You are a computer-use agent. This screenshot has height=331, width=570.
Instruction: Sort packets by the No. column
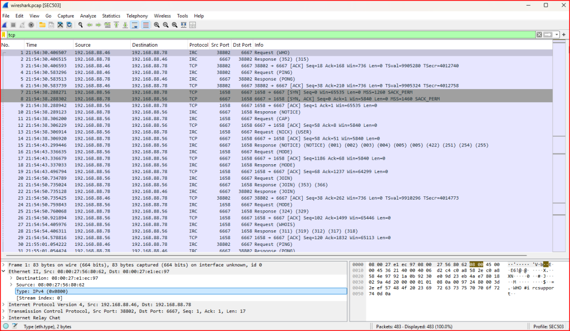[12, 45]
